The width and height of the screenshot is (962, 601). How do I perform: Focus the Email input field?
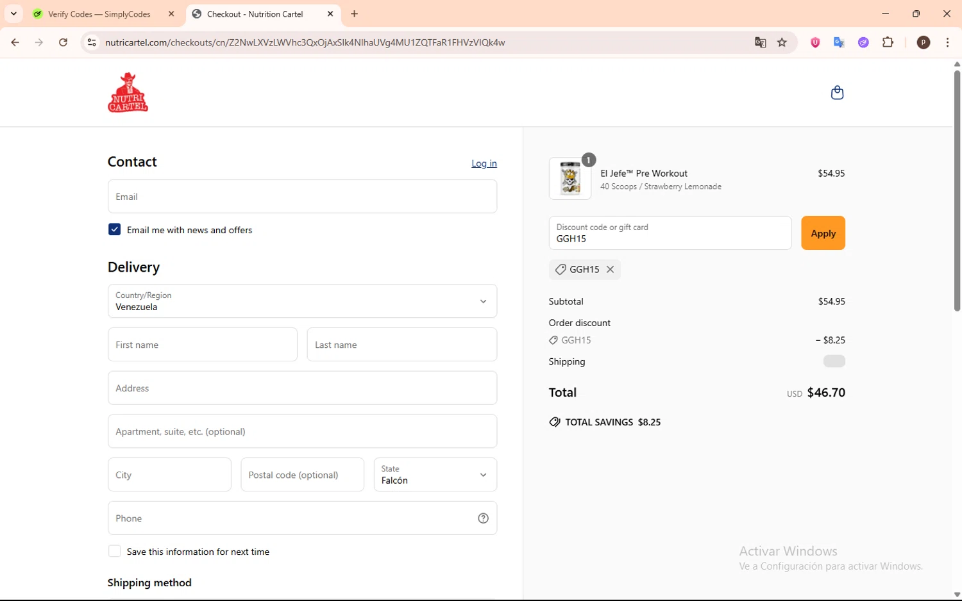(302, 196)
